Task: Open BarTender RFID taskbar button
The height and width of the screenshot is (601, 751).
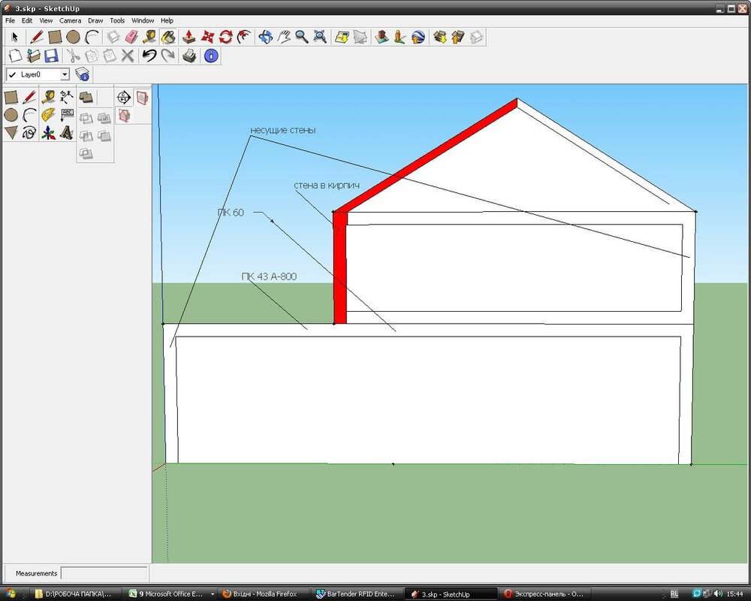Action: click(x=355, y=593)
